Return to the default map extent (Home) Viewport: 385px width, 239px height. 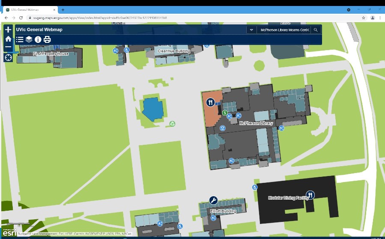click(8, 39)
